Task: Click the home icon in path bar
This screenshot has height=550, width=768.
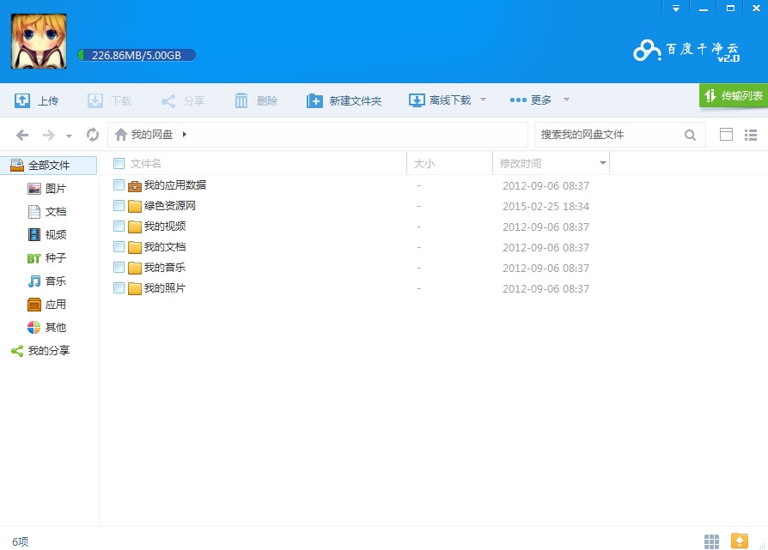Action: (x=121, y=134)
